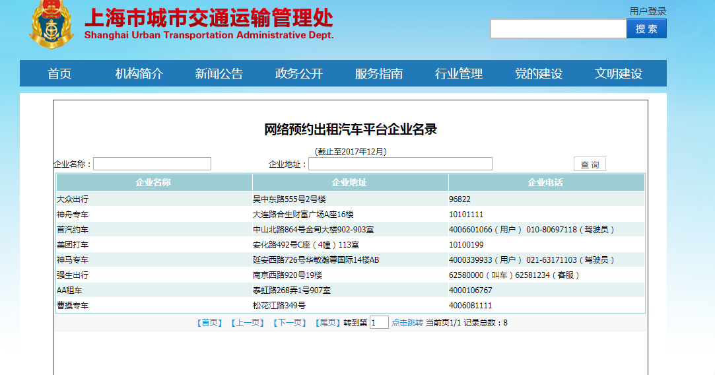715x375 pixels.
Task: Click the (截止至2017年12月) date note
Action: tap(350, 151)
